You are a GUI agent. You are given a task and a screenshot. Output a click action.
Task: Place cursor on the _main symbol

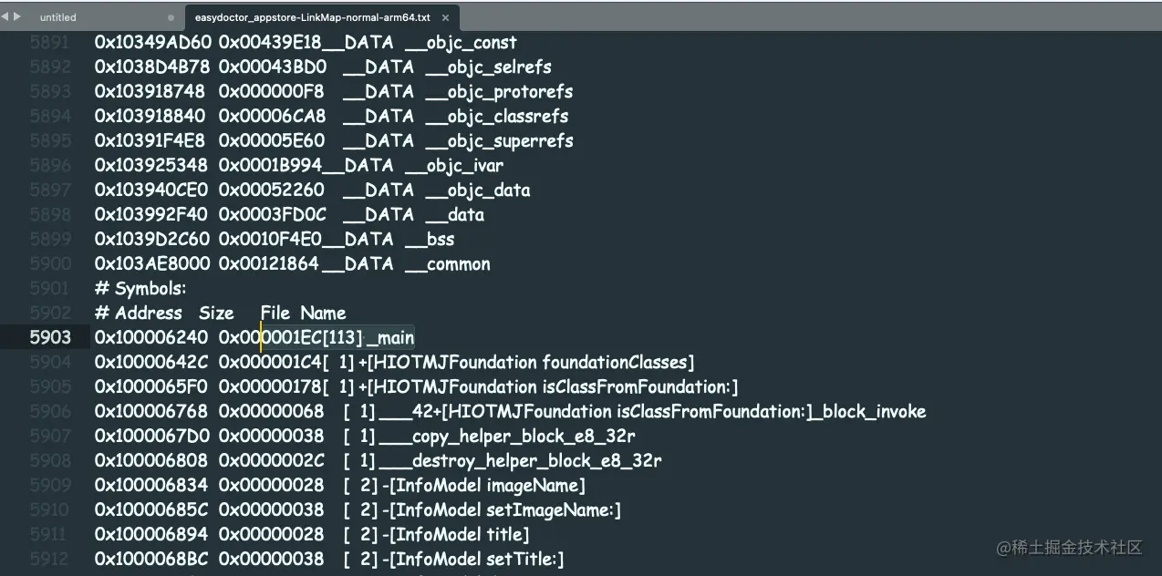click(392, 337)
